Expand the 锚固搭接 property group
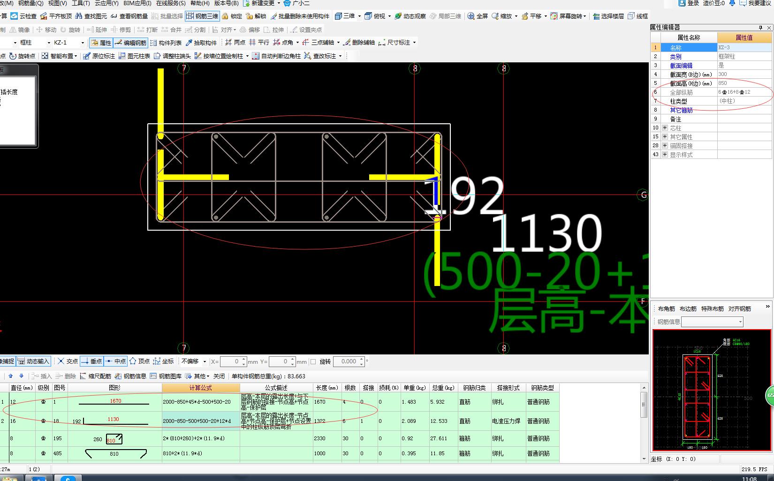Viewport: 774px width, 481px height. click(x=665, y=145)
